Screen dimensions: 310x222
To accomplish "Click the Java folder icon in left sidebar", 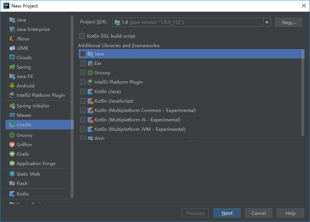I will 12,20.
